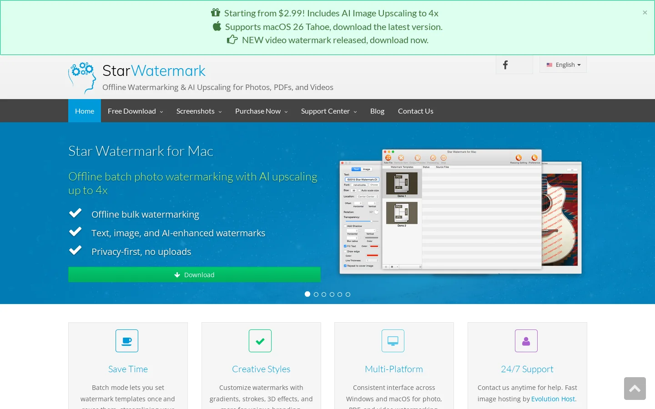The image size is (655, 409).
Task: Select the second carousel slide dot
Action: click(x=316, y=294)
